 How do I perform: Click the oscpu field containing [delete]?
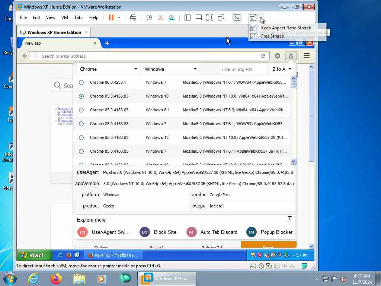pyautogui.click(x=251, y=206)
